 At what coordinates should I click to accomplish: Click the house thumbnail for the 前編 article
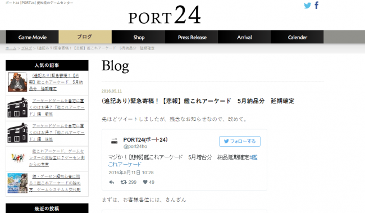click(x=17, y=107)
